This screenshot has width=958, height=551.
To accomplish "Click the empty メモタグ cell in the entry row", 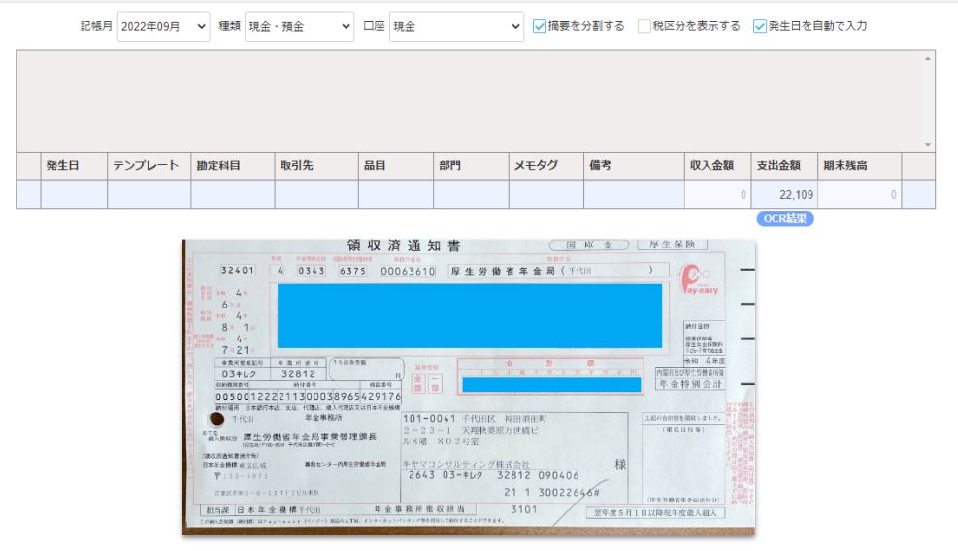I will click(x=546, y=195).
